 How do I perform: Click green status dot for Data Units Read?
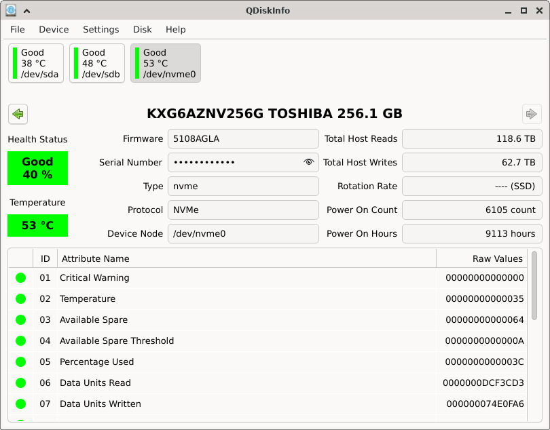pos(20,383)
